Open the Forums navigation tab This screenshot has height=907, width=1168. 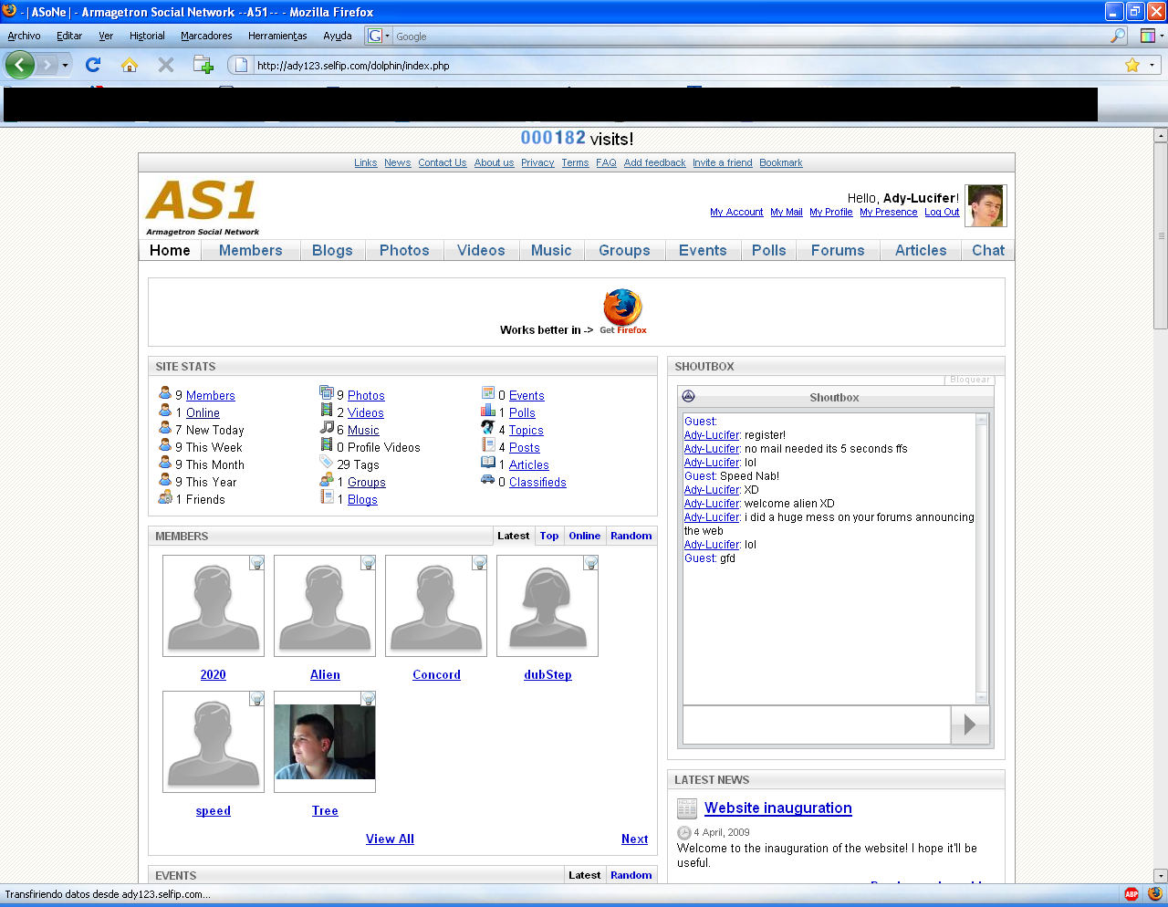coord(837,250)
